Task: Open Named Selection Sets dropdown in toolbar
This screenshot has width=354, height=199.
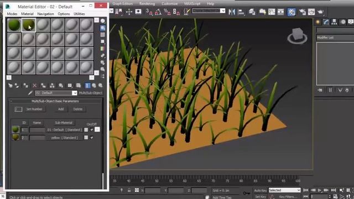Action: click(x=222, y=11)
